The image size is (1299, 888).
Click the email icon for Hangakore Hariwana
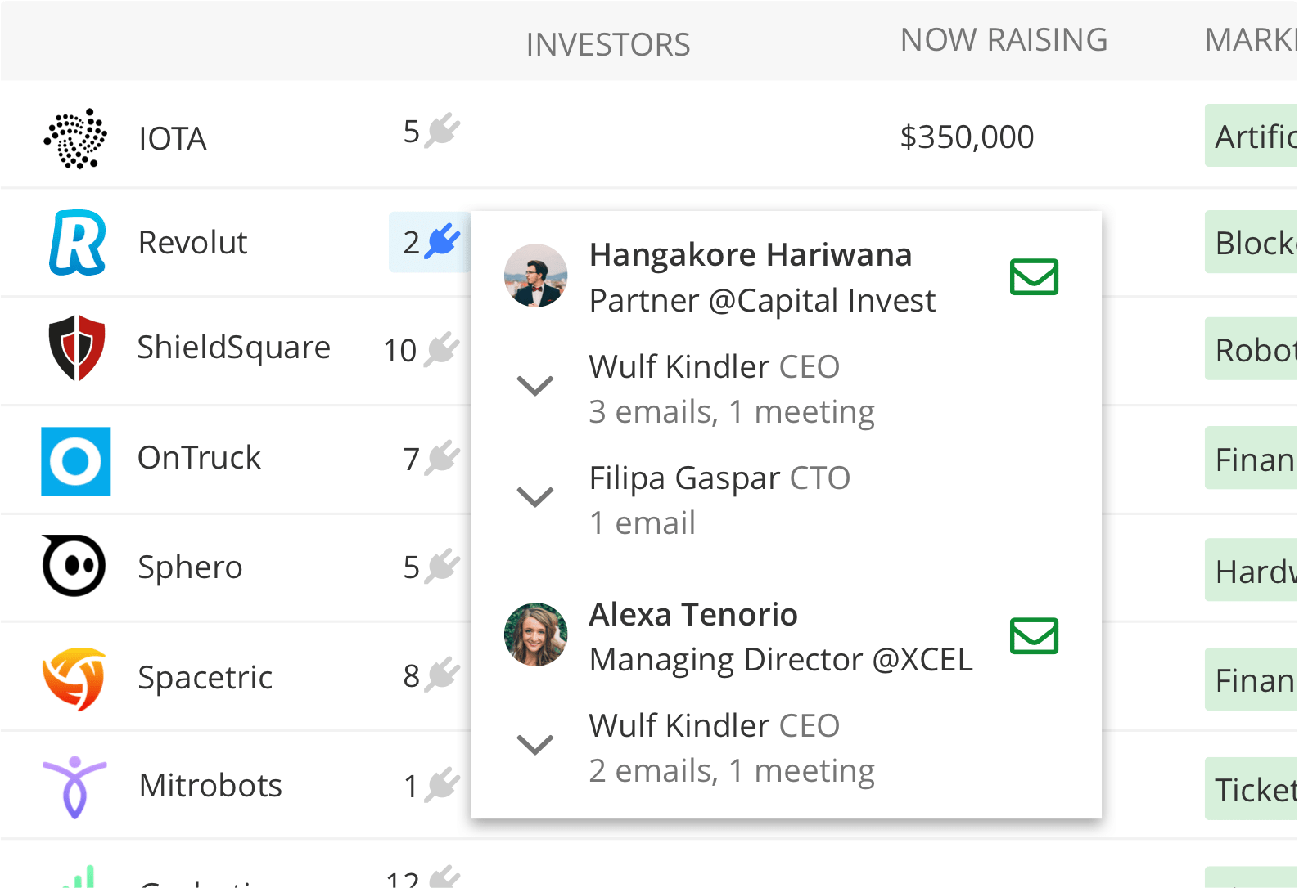(x=1034, y=277)
